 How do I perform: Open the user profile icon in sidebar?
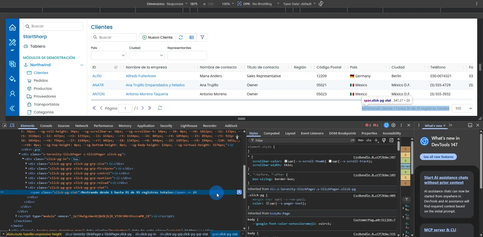tap(12, 94)
